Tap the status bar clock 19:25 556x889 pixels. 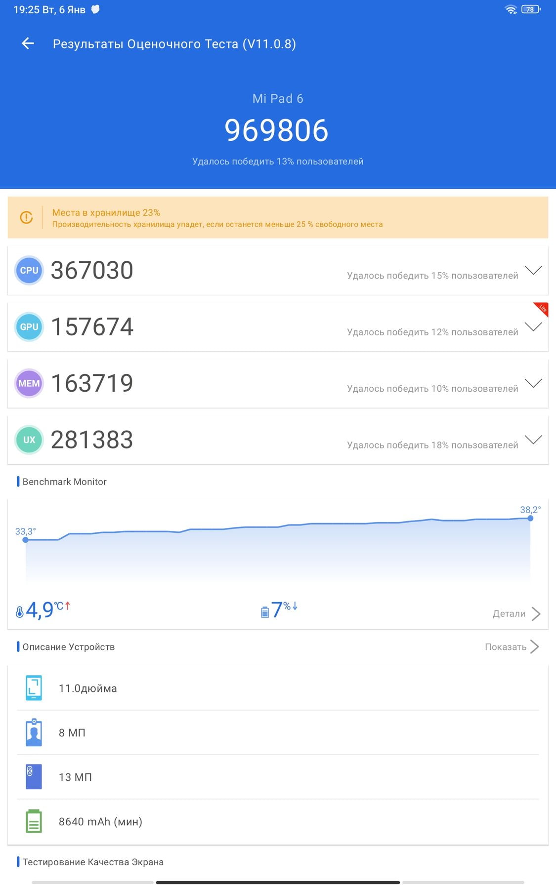pyautogui.click(x=26, y=9)
